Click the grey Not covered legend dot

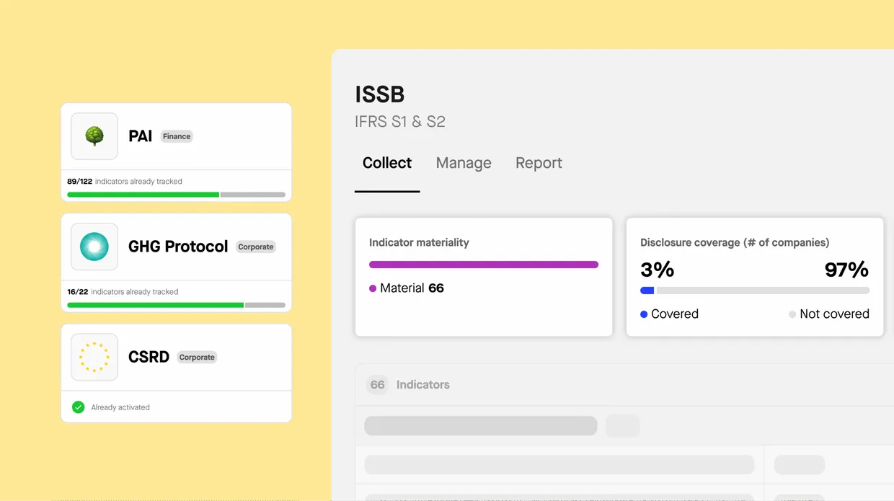(x=792, y=314)
